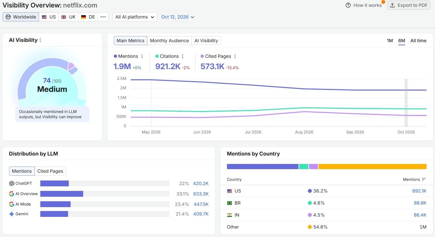Click the orange Other segment in country bar

click(x=373, y=167)
